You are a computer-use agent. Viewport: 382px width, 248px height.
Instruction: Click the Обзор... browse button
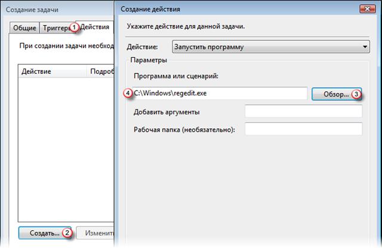point(337,94)
